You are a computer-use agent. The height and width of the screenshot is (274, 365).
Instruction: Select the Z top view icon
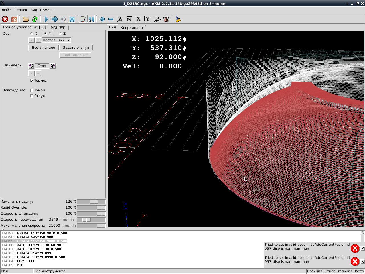point(120,19)
